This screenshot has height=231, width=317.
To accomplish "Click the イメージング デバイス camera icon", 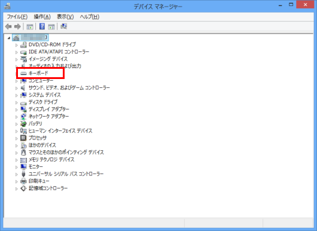I will [23, 59].
